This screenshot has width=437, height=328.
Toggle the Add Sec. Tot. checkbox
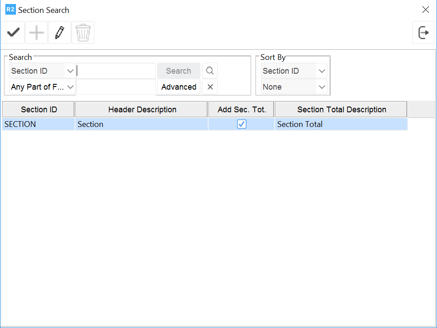pos(241,124)
